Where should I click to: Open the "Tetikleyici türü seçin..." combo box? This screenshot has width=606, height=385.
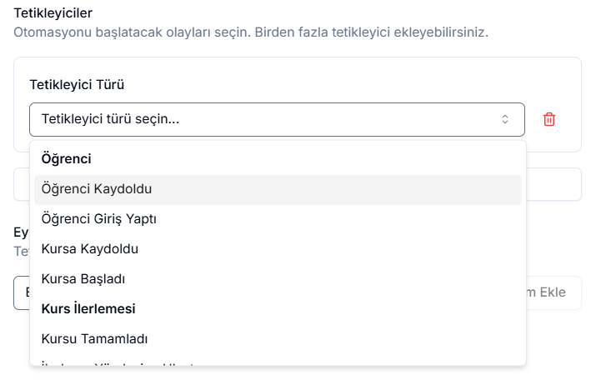pos(267,119)
